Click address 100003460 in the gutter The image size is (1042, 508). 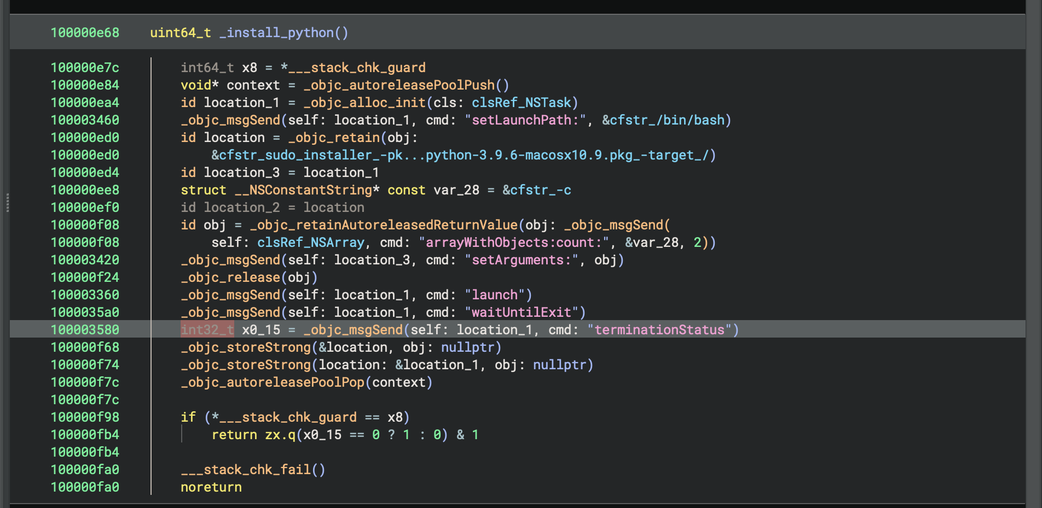pyautogui.click(x=85, y=120)
